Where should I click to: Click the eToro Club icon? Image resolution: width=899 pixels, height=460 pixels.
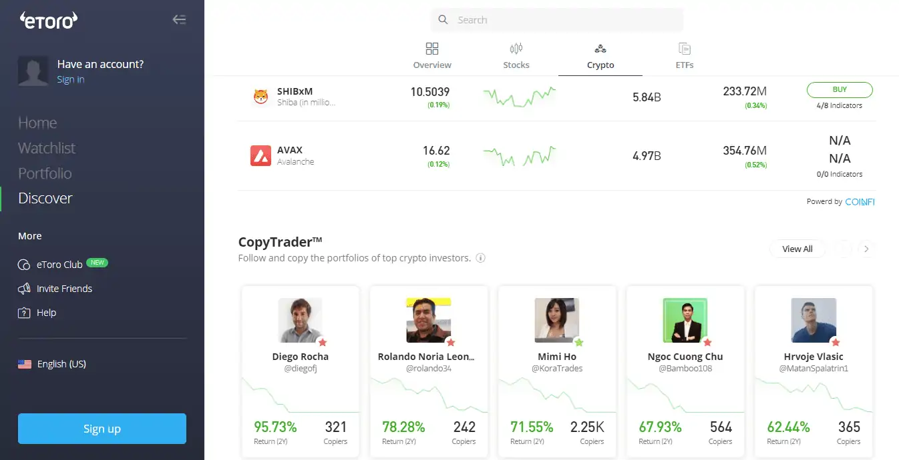click(24, 265)
